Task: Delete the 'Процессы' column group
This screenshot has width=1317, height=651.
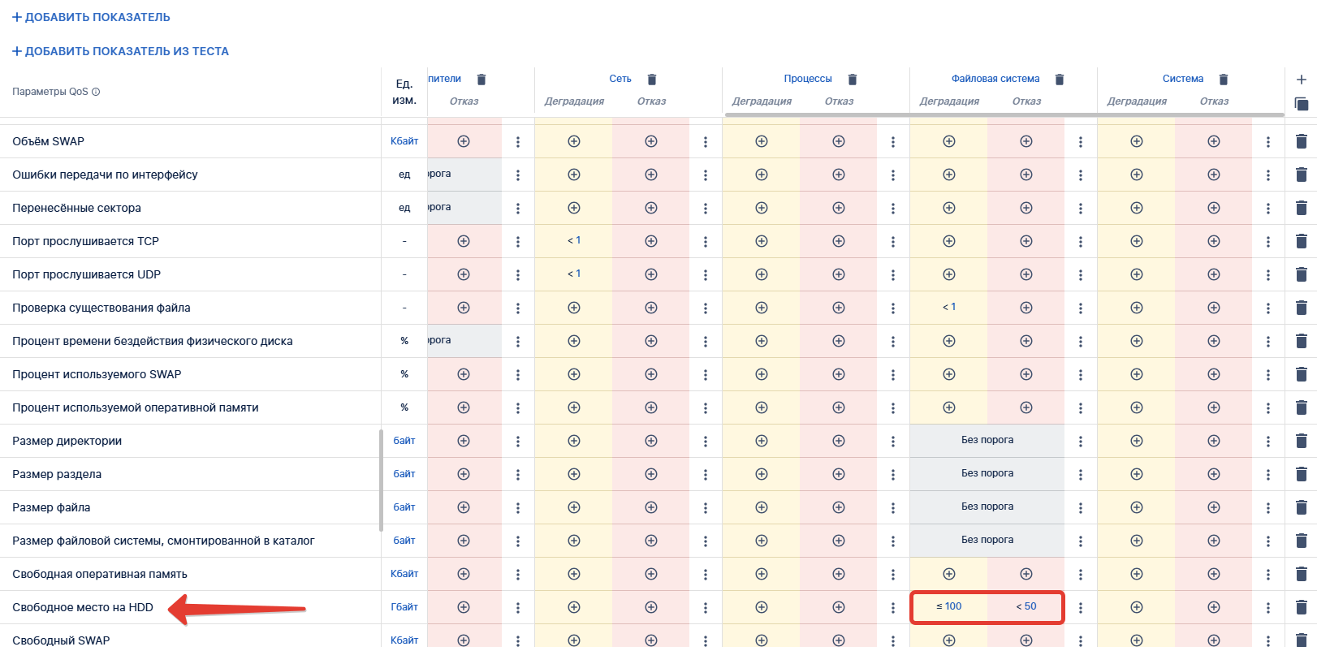Action: pos(852,80)
